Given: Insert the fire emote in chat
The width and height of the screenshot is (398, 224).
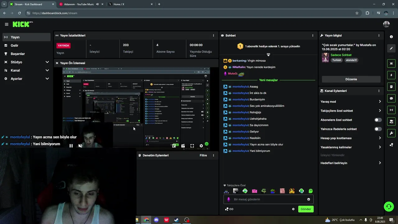Looking at the screenshot, I should (x=292, y=191).
